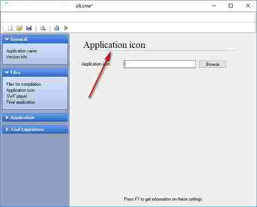Screen dimensions: 257x207
Task: Click the compile settings toolbar icon
Action: (57, 28)
